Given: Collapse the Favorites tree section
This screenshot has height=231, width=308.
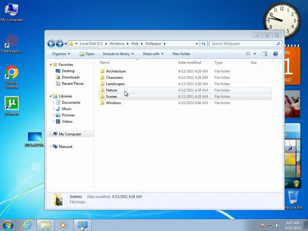Looking at the screenshot, I should [51, 64].
